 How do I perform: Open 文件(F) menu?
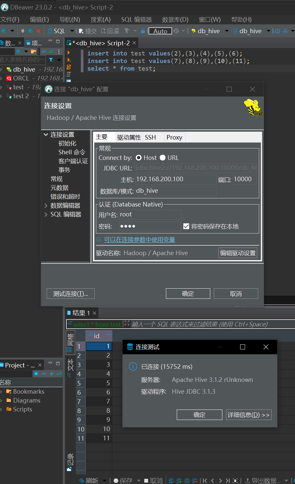[x=10, y=19]
